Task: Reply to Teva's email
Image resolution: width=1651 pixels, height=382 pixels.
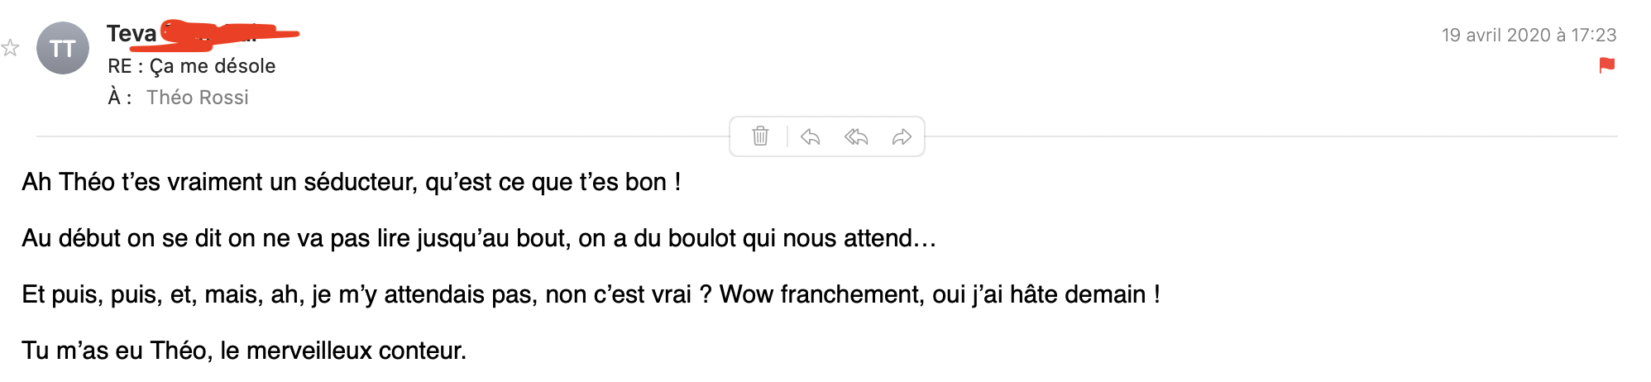Action: coord(810,136)
